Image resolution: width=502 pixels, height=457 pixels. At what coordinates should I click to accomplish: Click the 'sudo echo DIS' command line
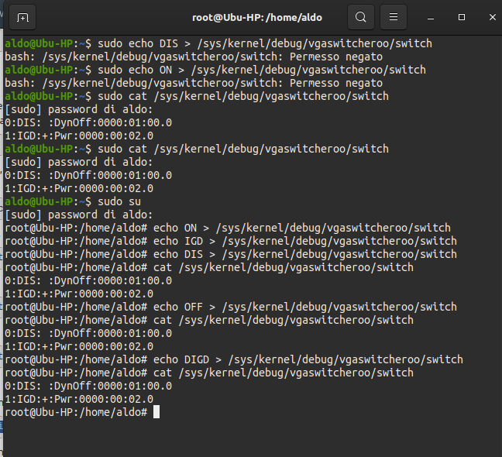click(x=218, y=43)
